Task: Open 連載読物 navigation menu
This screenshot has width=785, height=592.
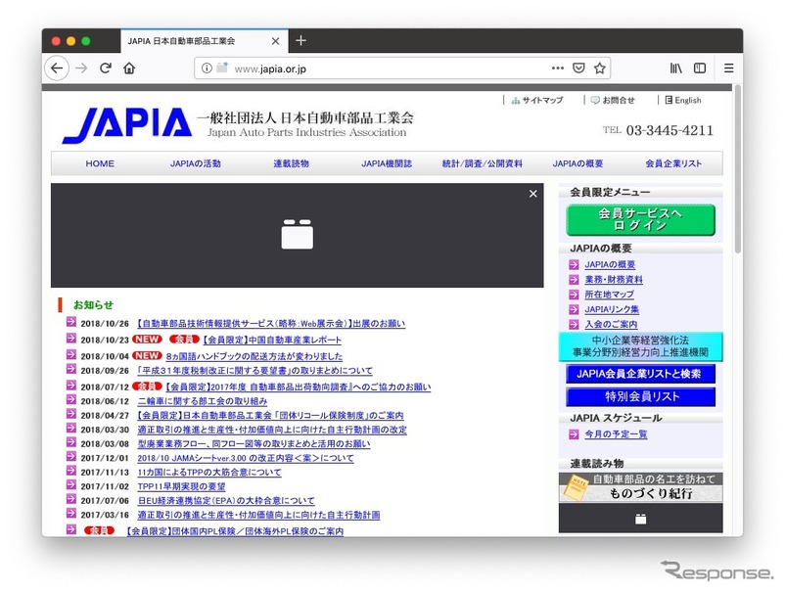Action: pos(291,163)
